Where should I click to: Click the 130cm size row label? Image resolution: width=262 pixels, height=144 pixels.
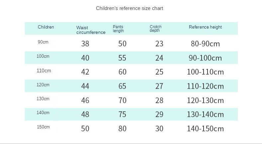point(43,99)
